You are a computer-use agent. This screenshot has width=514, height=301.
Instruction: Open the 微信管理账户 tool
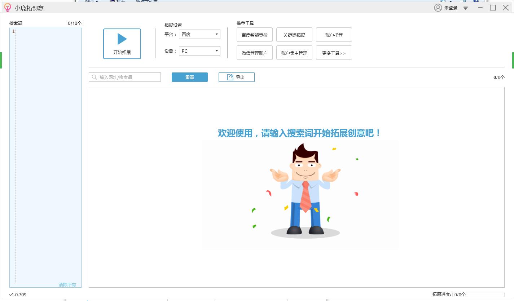pos(254,53)
